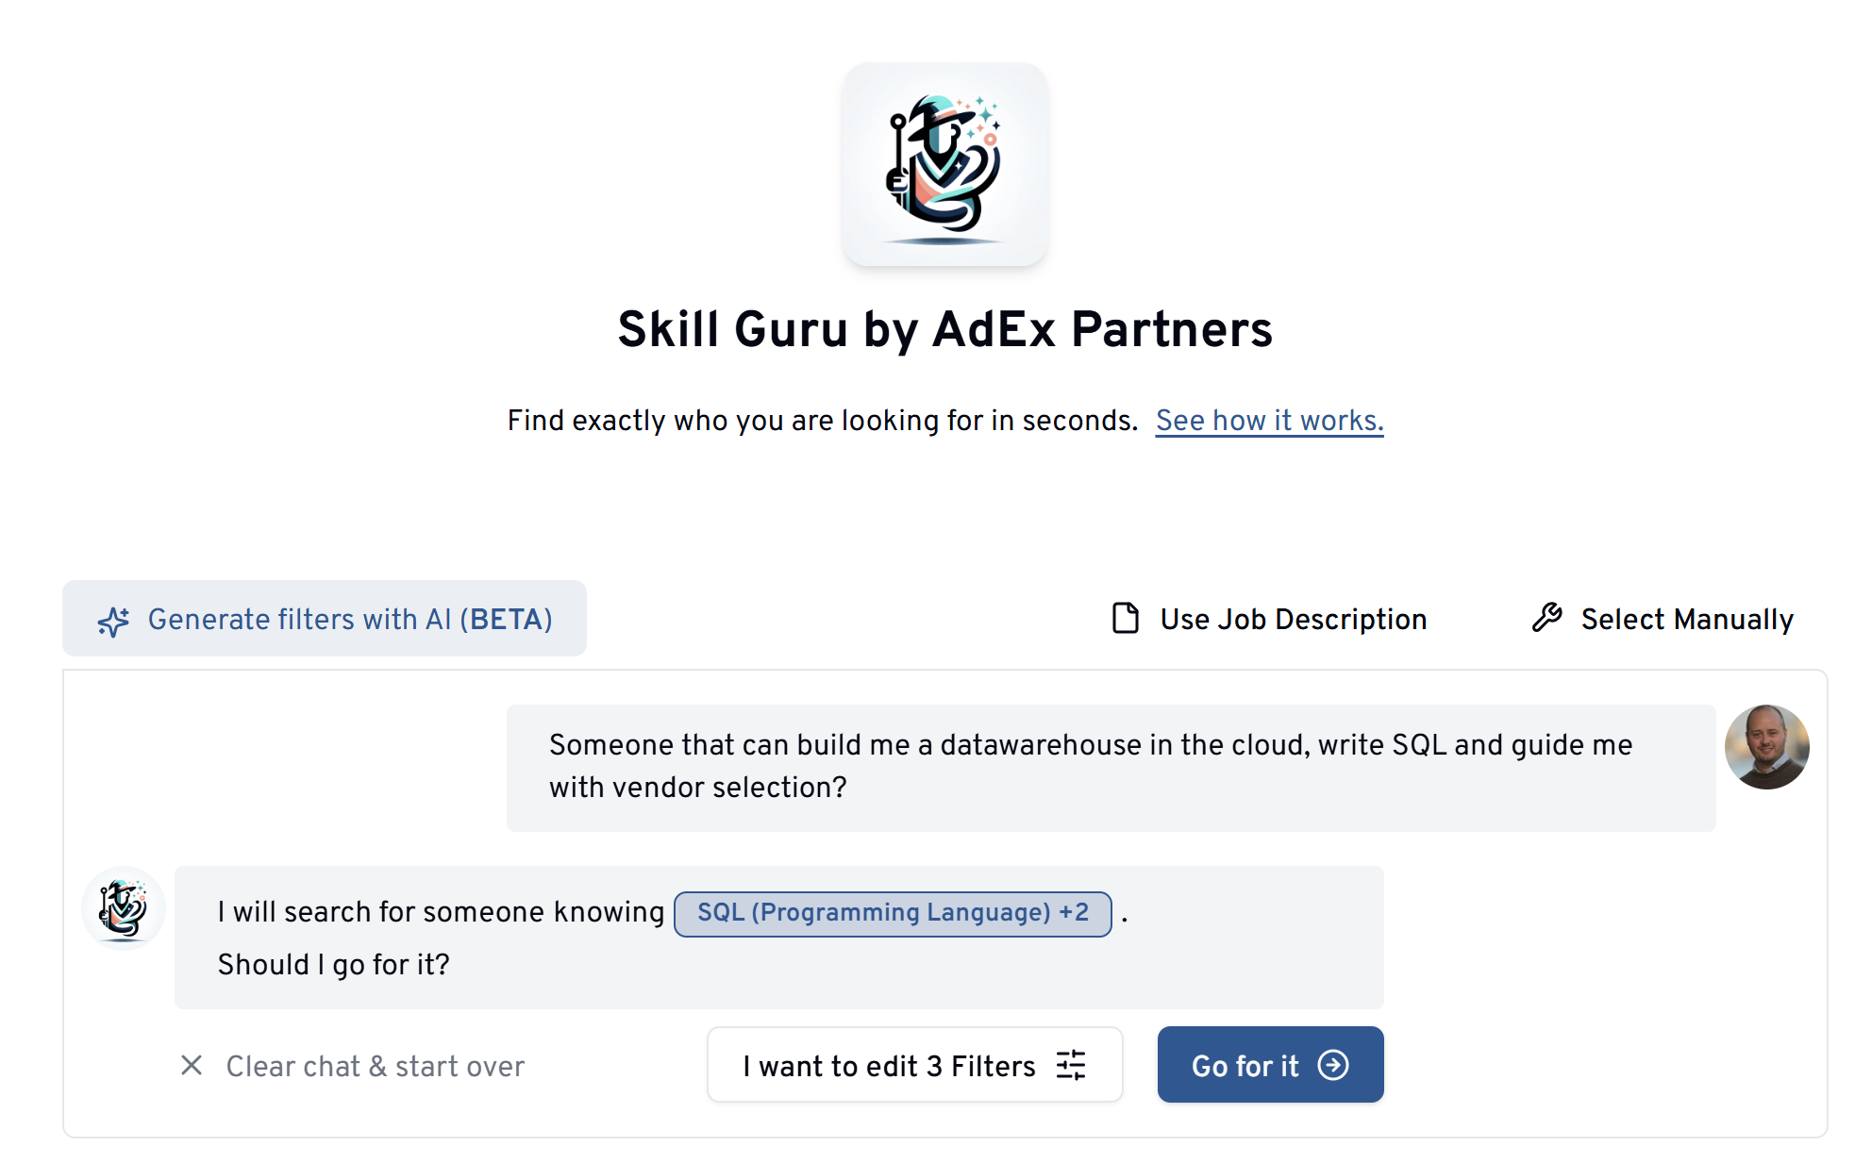
Task: Click the user's datawarehouse message bubble
Action: click(1111, 767)
